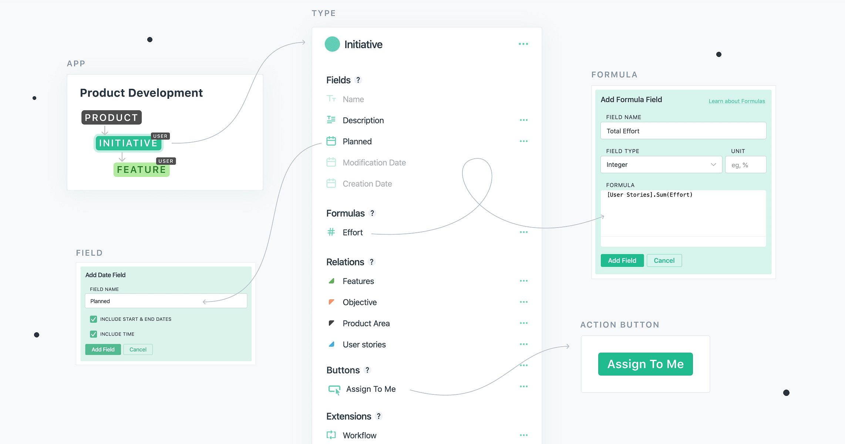845x444 pixels.
Task: Uncheck the Include Time checkbox
Action: coord(94,334)
